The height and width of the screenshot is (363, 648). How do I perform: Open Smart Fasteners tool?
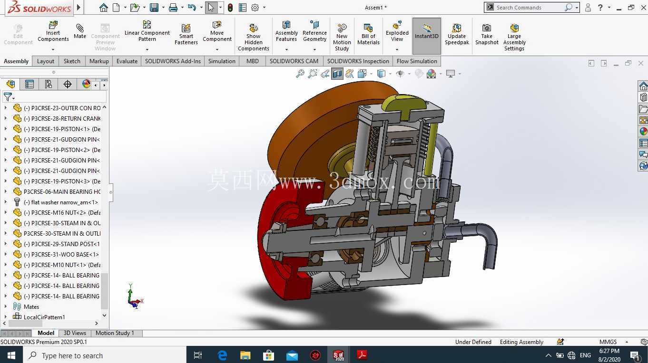point(186,35)
